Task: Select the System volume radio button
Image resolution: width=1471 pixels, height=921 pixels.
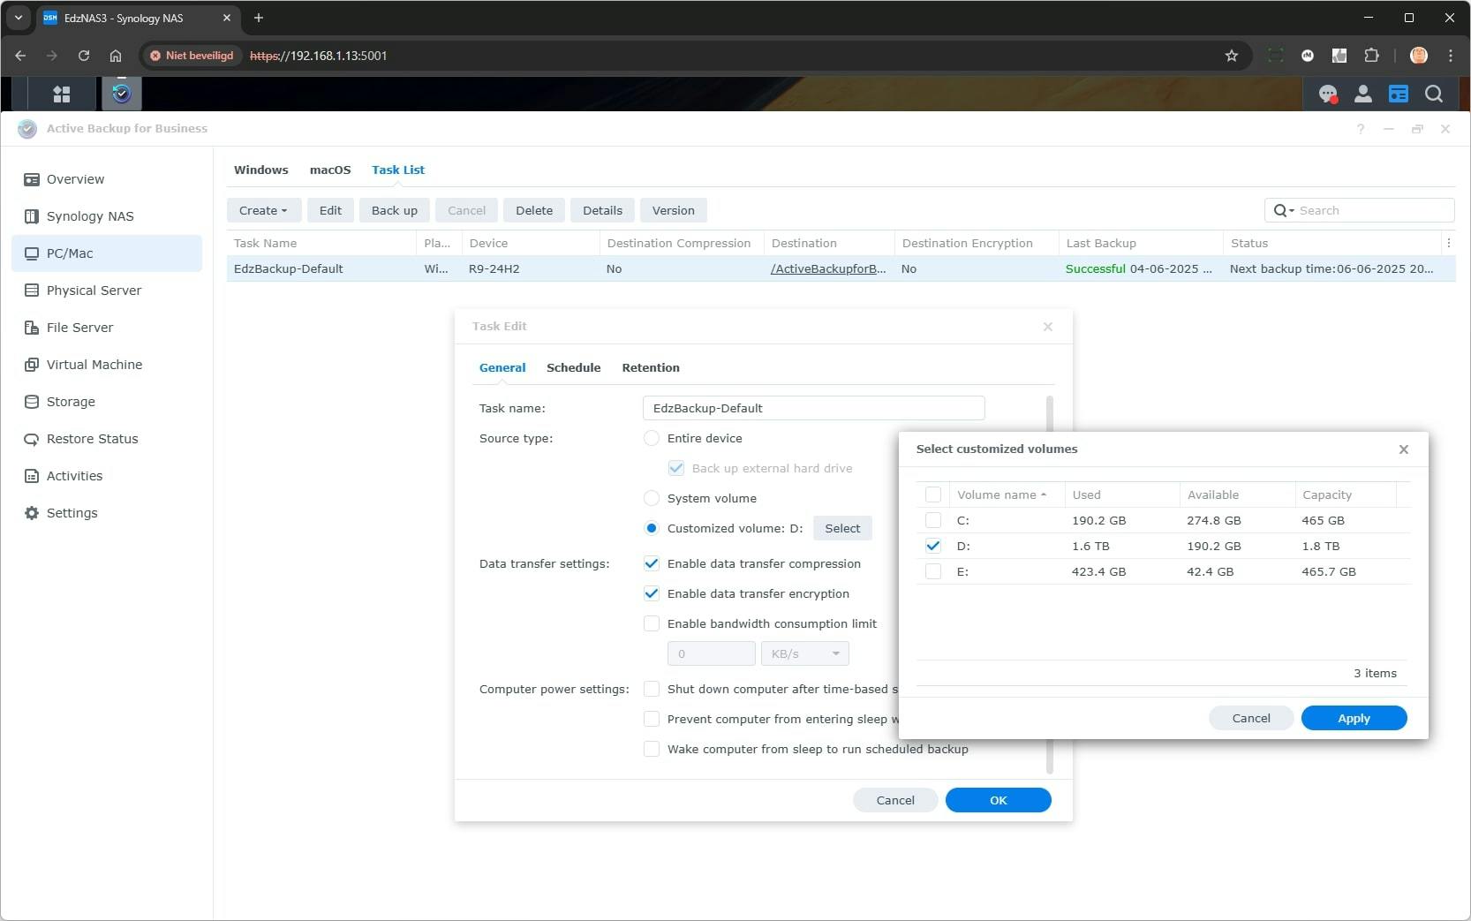Action: pyautogui.click(x=652, y=498)
